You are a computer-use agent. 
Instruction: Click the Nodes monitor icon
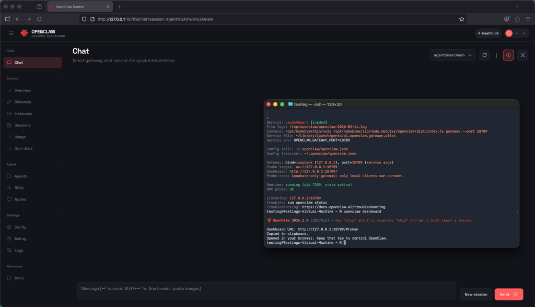point(9,199)
